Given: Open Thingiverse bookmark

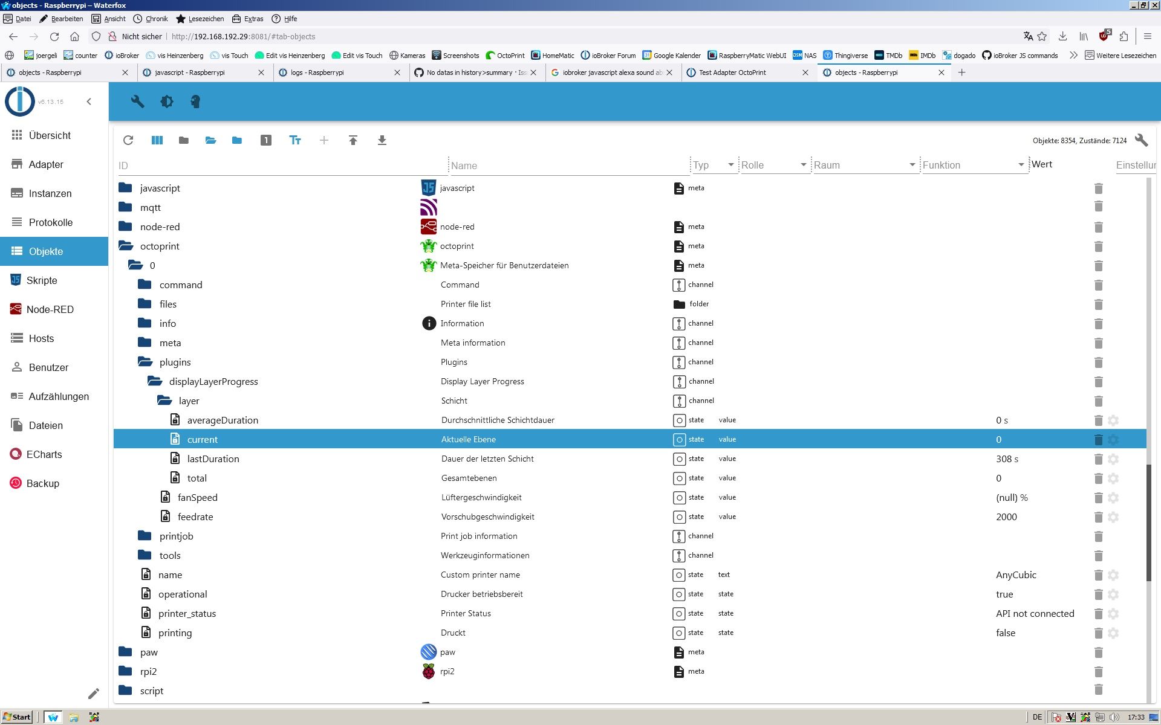Looking at the screenshot, I should click(845, 56).
